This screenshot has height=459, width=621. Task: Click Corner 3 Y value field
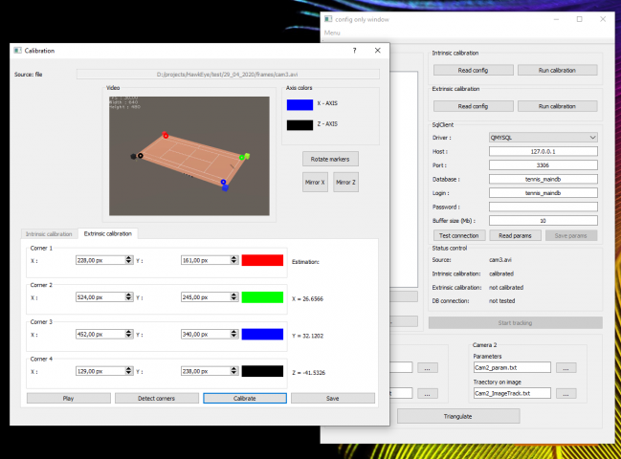(206, 334)
